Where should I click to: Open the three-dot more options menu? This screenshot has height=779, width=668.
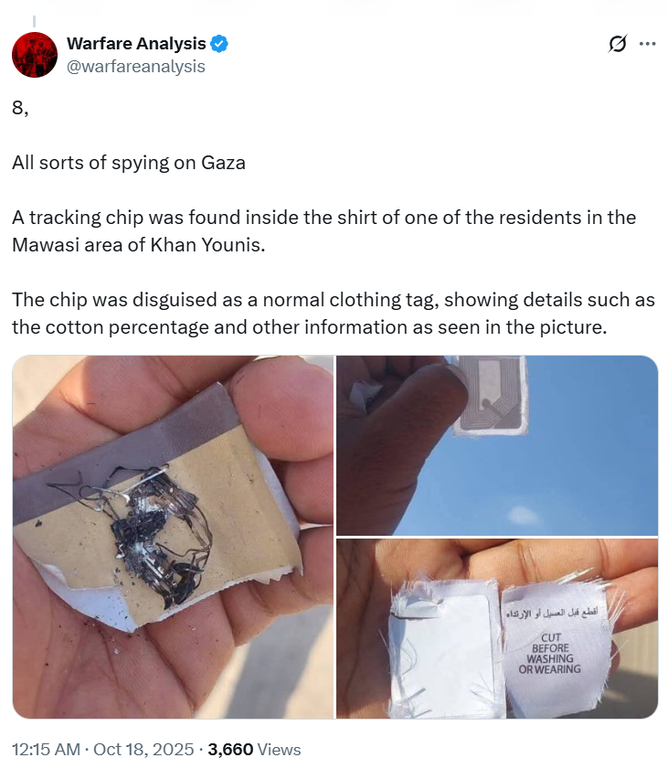pos(648,44)
